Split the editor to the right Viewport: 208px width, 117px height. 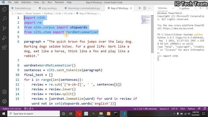click(145, 8)
